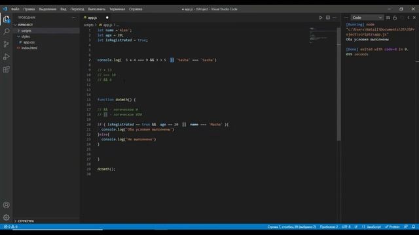Open the Выделение menu
The image size is (419, 235).
pos(48,9)
